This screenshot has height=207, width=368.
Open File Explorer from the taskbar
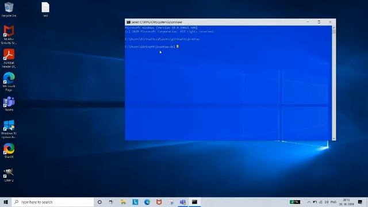pos(123,202)
